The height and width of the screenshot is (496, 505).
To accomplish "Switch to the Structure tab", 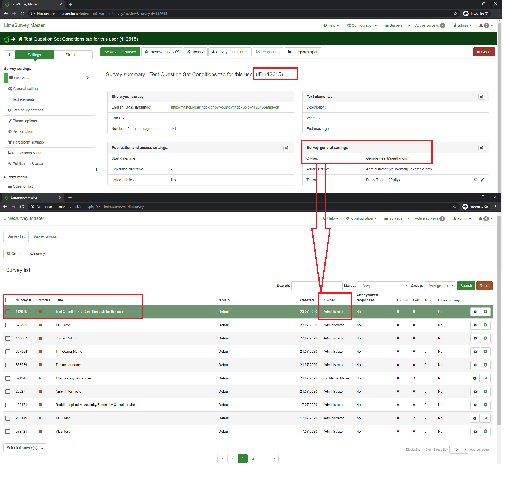I will pyautogui.click(x=73, y=55).
